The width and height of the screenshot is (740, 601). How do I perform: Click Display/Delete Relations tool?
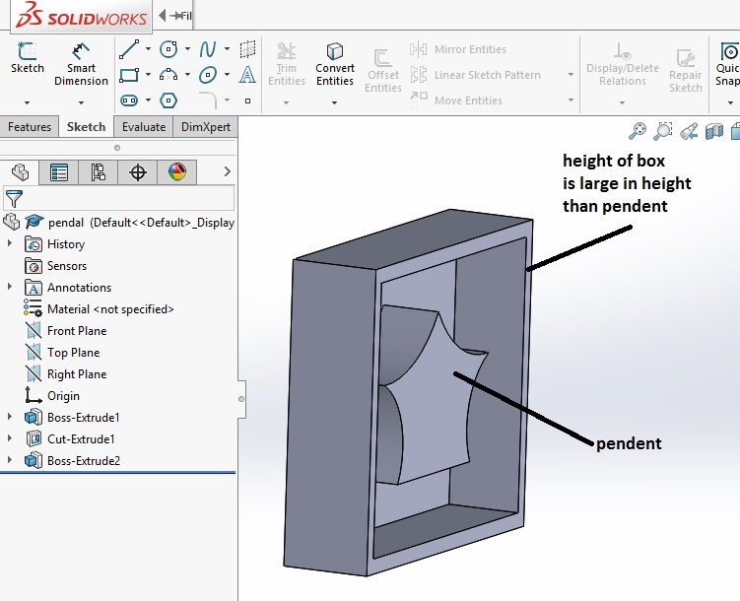(623, 64)
